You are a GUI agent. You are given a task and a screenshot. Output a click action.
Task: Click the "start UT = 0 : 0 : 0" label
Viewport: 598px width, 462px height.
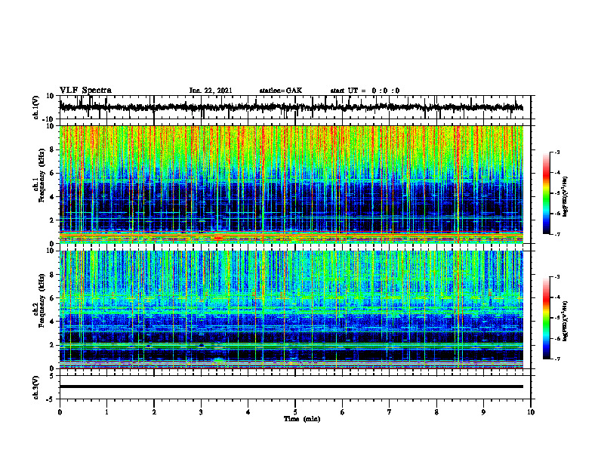(x=365, y=91)
